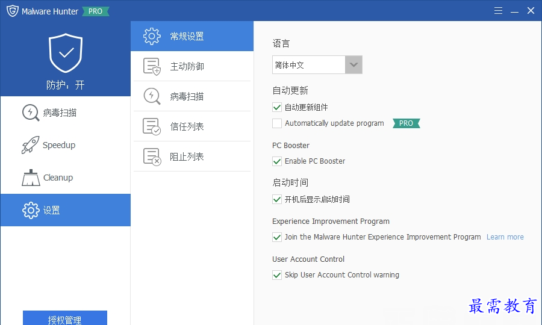Image resolution: width=542 pixels, height=325 pixels.
Task: Click the 信任列表 document check icon
Action: 152,126
